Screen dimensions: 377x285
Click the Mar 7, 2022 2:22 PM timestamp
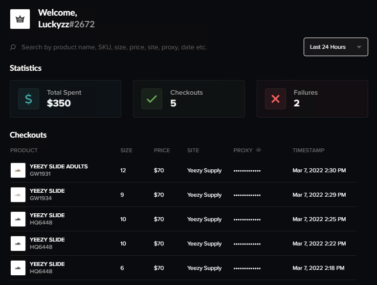[319, 244]
